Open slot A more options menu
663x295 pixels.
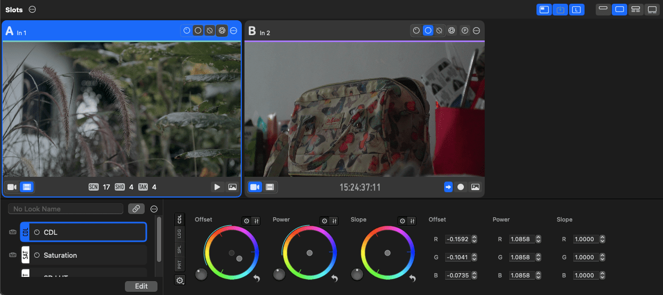pos(234,31)
